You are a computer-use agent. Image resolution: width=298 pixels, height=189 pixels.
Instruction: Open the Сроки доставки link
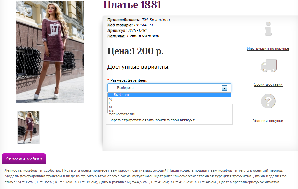[x=268, y=84]
